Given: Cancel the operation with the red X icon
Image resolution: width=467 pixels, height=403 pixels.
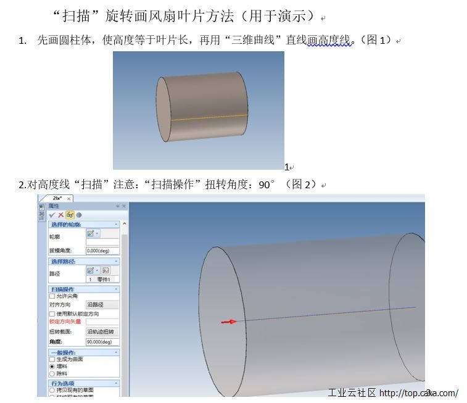Looking at the screenshot, I should click(x=60, y=215).
